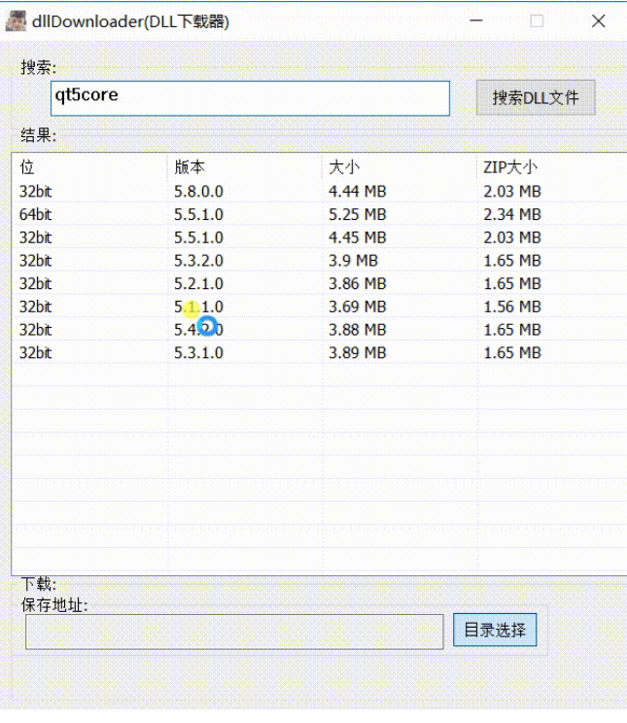Click the 4.44 MB size cell
627x723 pixels.
[358, 192]
